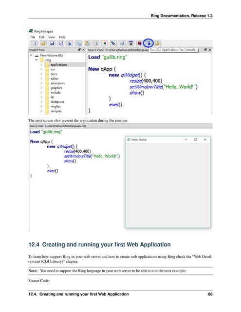Open the Edit menu
Viewport: 241px width, 312px height.
(42, 37)
